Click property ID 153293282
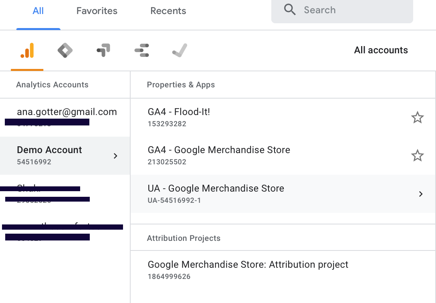 167,124
